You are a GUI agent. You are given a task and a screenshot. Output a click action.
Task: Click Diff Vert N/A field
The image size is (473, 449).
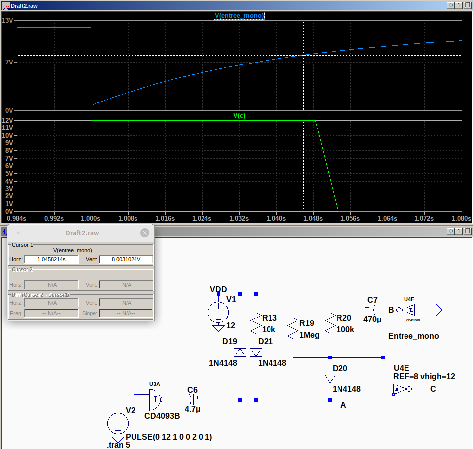coord(126,303)
